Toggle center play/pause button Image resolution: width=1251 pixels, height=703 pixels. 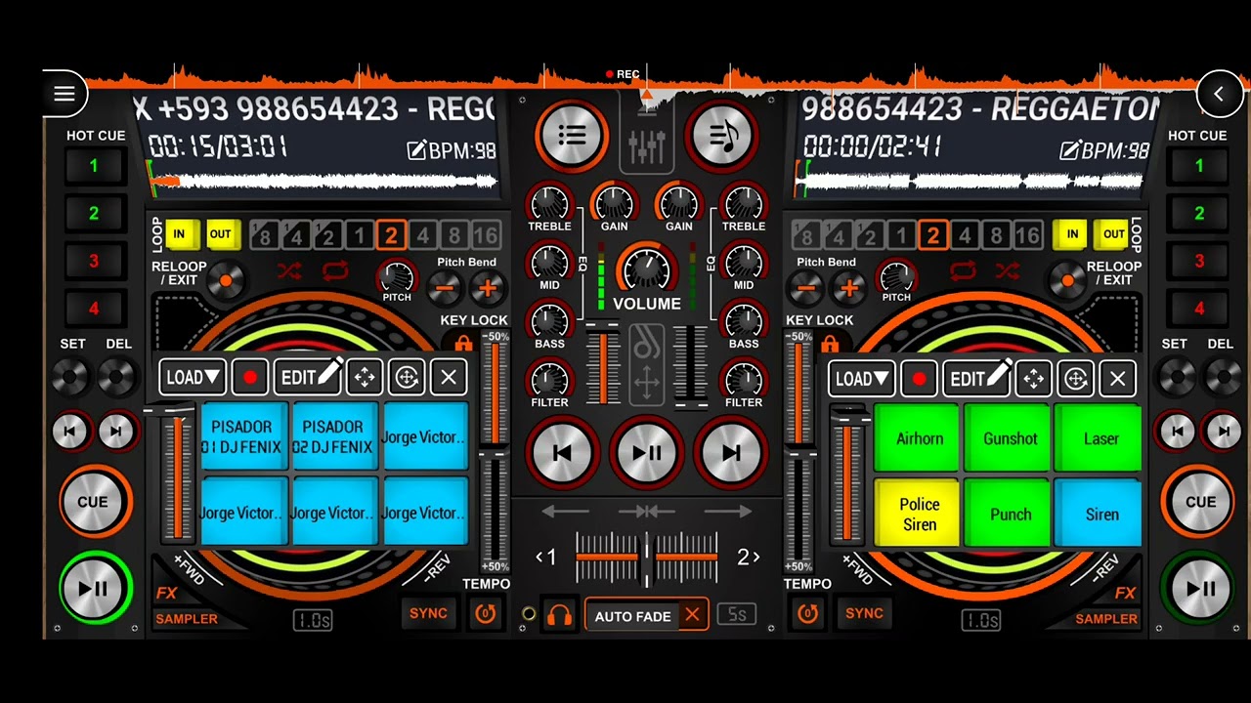pyautogui.click(x=647, y=453)
